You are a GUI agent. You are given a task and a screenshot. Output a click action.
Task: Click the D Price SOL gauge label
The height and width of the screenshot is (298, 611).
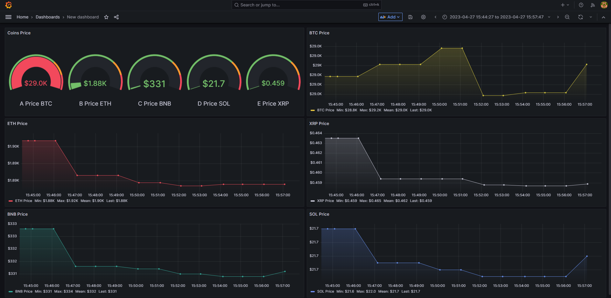pyautogui.click(x=214, y=104)
